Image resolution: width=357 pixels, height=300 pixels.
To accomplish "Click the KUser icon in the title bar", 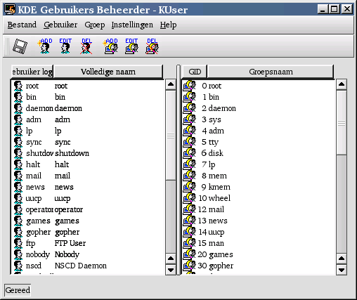I will click(x=10, y=9).
